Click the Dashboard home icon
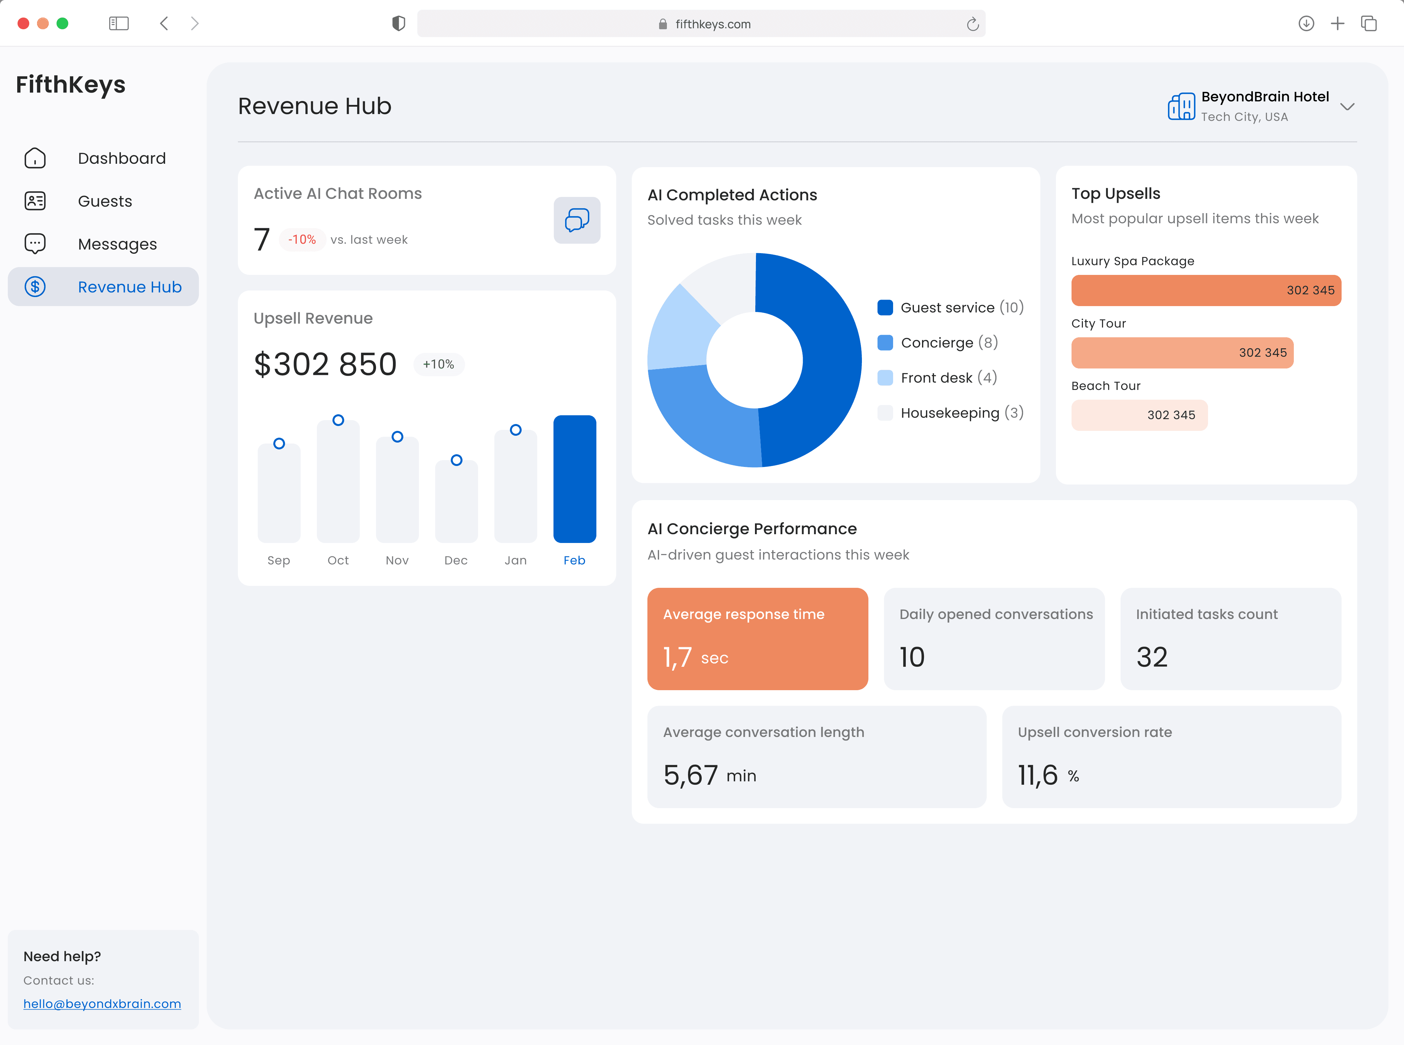This screenshot has height=1045, width=1404. pos(35,158)
